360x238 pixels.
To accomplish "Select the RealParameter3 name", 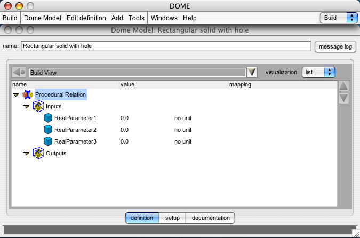I will (75, 141).
